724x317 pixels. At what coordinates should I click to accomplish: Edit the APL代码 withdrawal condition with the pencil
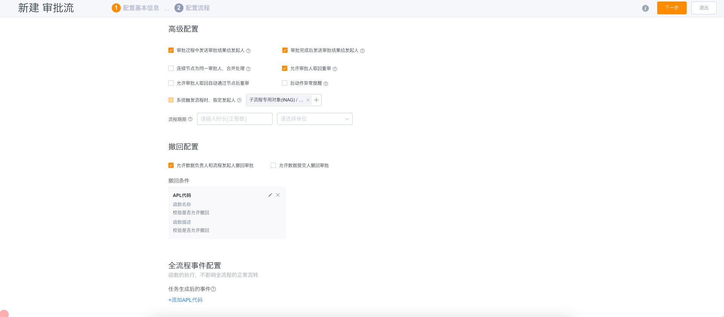click(270, 195)
